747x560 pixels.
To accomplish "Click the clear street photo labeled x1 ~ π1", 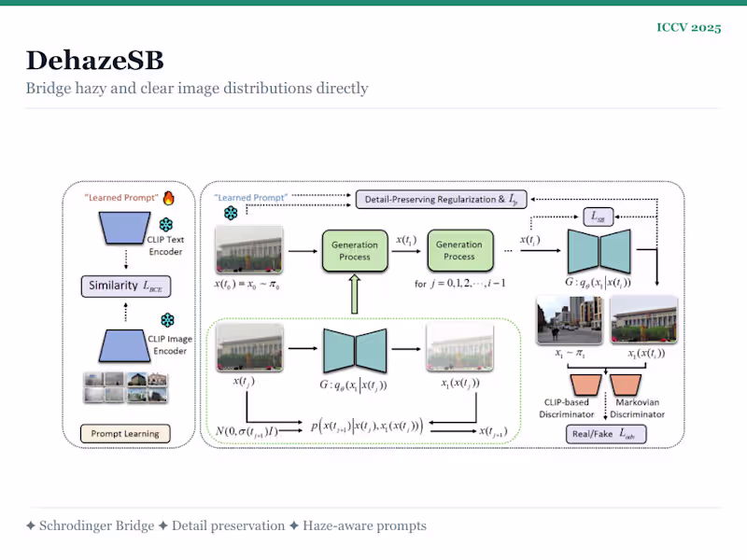I will click(570, 319).
